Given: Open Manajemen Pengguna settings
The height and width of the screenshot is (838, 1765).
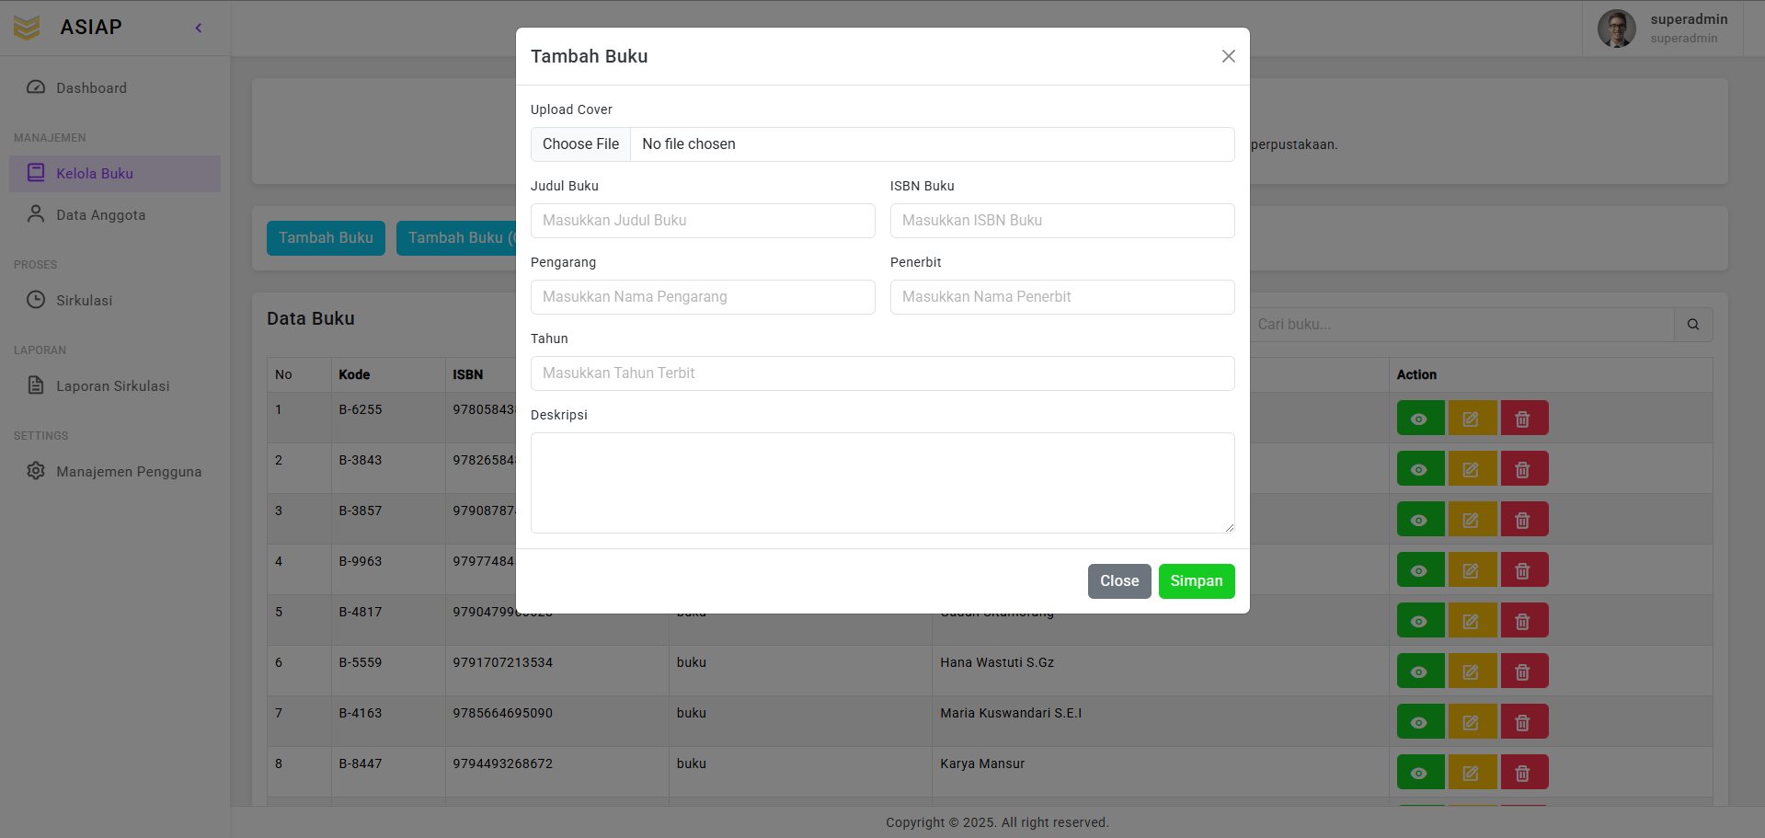Looking at the screenshot, I should click(x=128, y=472).
